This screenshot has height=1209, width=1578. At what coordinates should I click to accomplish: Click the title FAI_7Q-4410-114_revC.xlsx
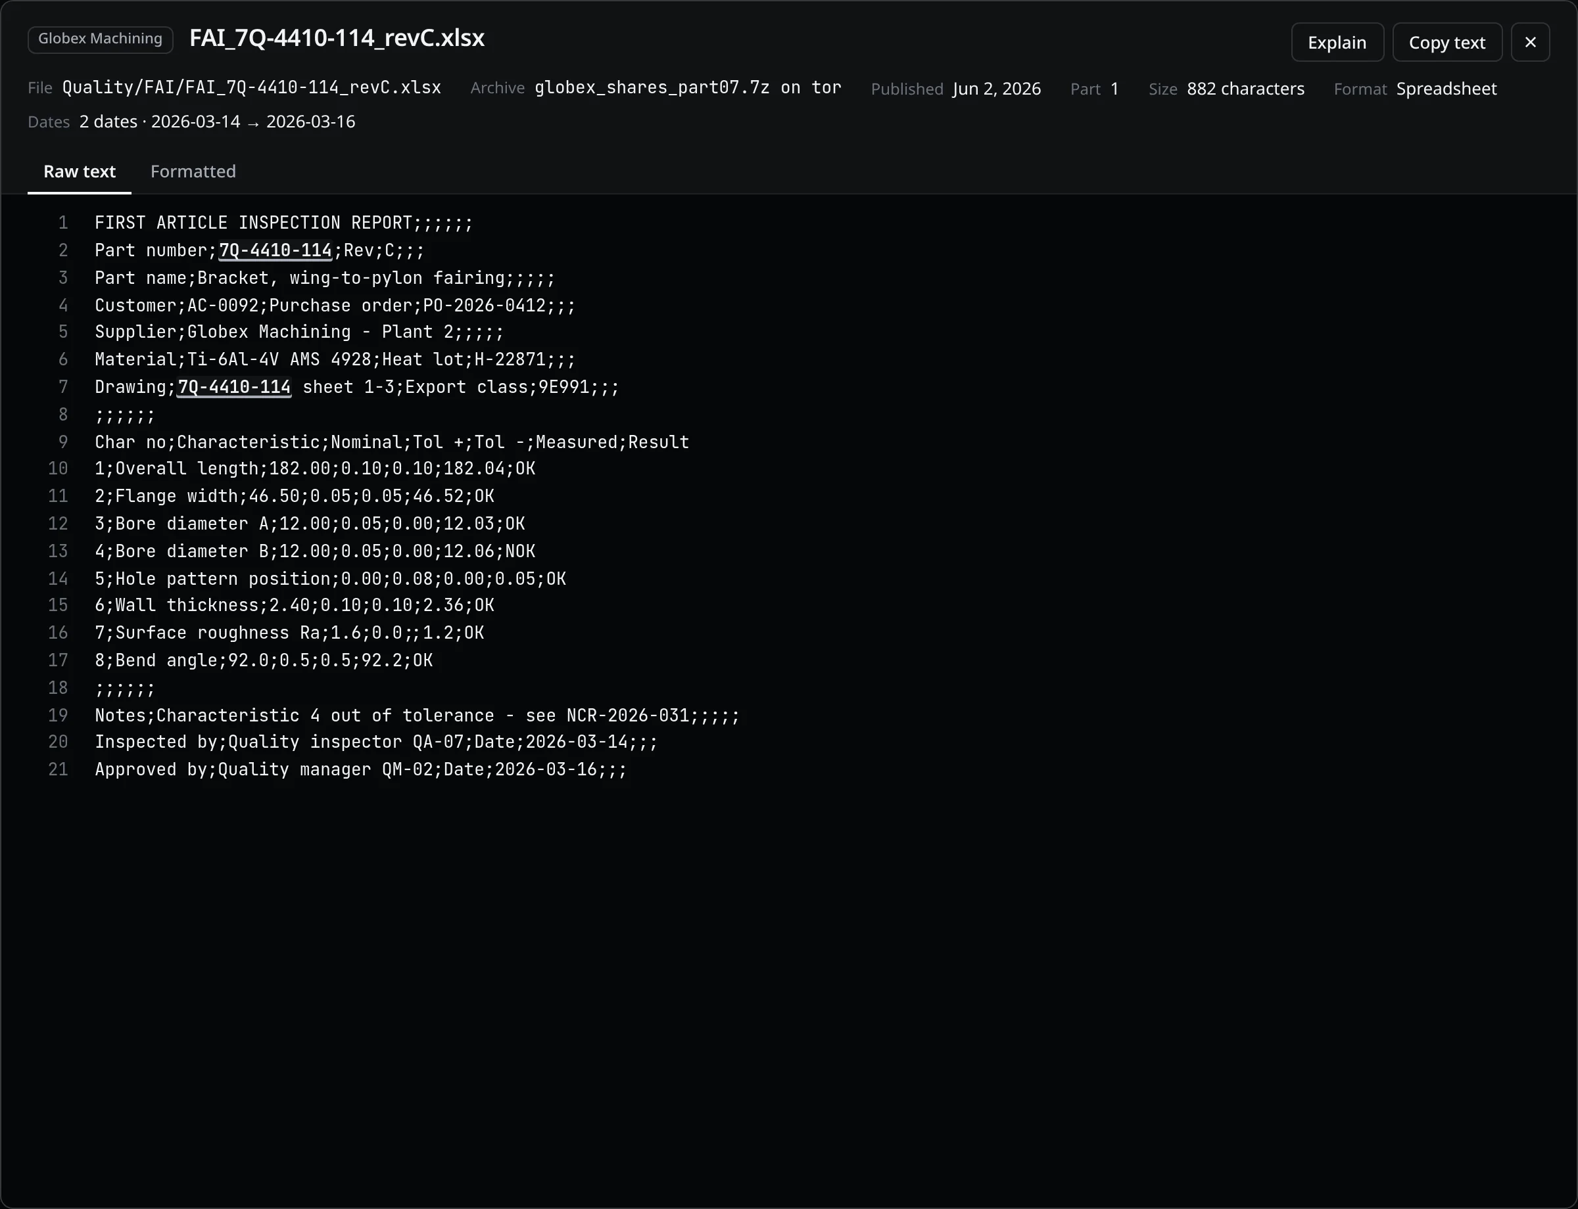(337, 38)
